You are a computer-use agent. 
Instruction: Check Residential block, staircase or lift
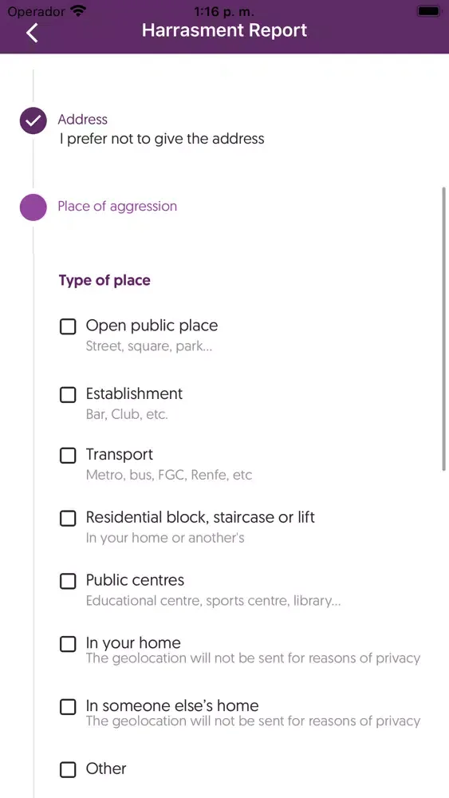coord(68,518)
